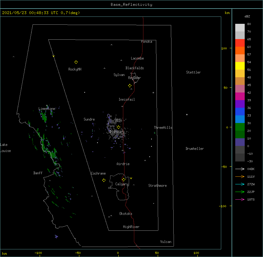
Task: Click the Base_Reflectivity title text
Action: (x=131, y=5)
